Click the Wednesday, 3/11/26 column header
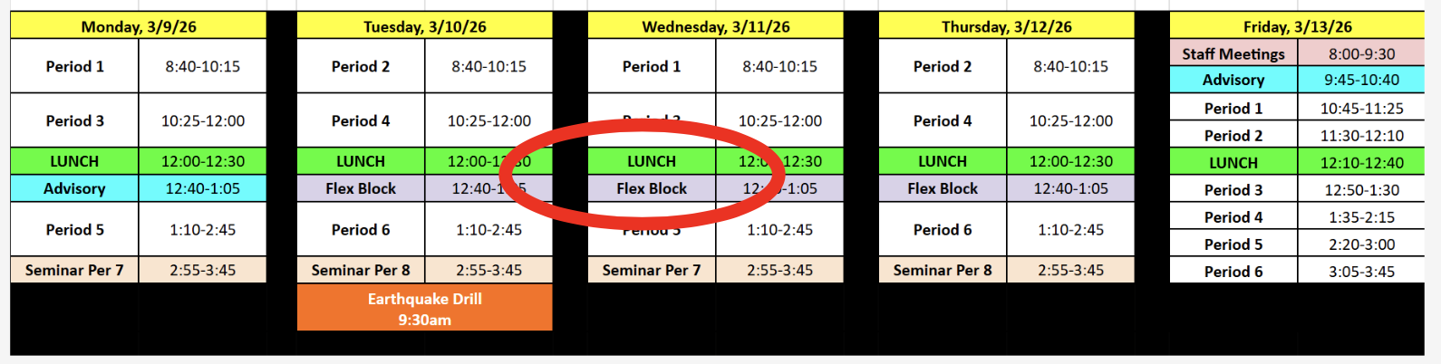Viewport: 1441px width, 364px height. click(x=715, y=26)
